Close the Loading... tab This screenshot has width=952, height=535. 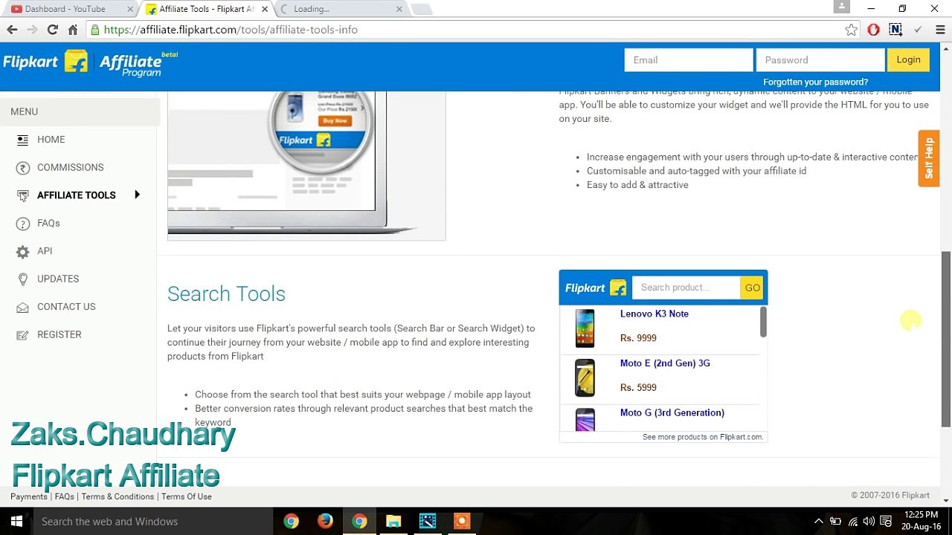coord(399,9)
